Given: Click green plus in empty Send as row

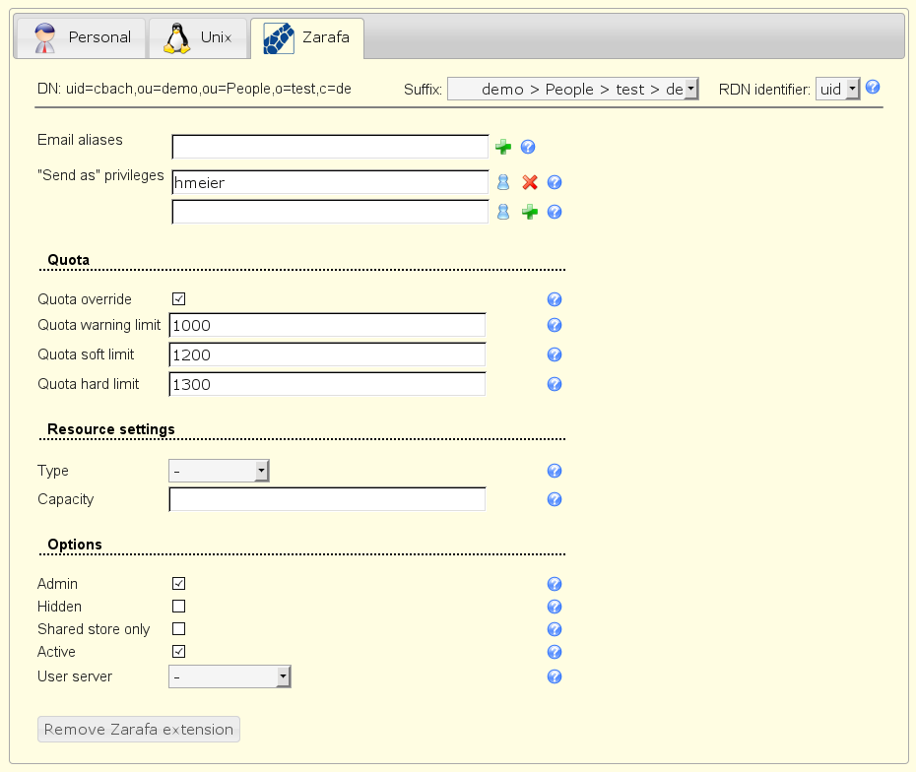Looking at the screenshot, I should [x=529, y=212].
